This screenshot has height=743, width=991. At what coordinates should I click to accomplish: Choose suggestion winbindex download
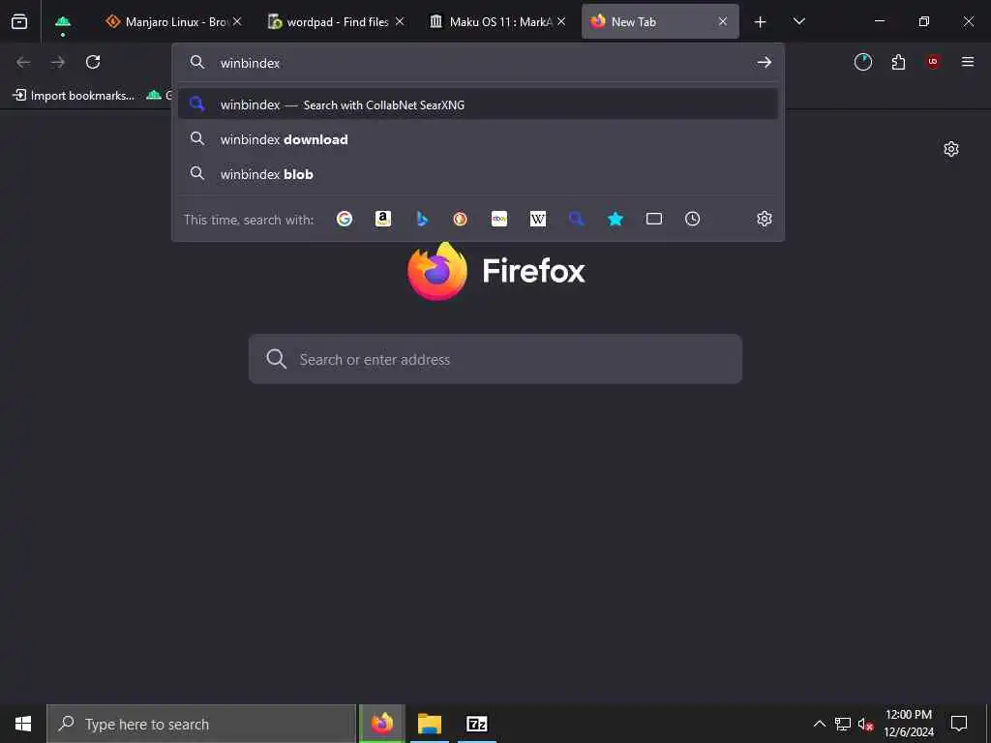[478, 139]
